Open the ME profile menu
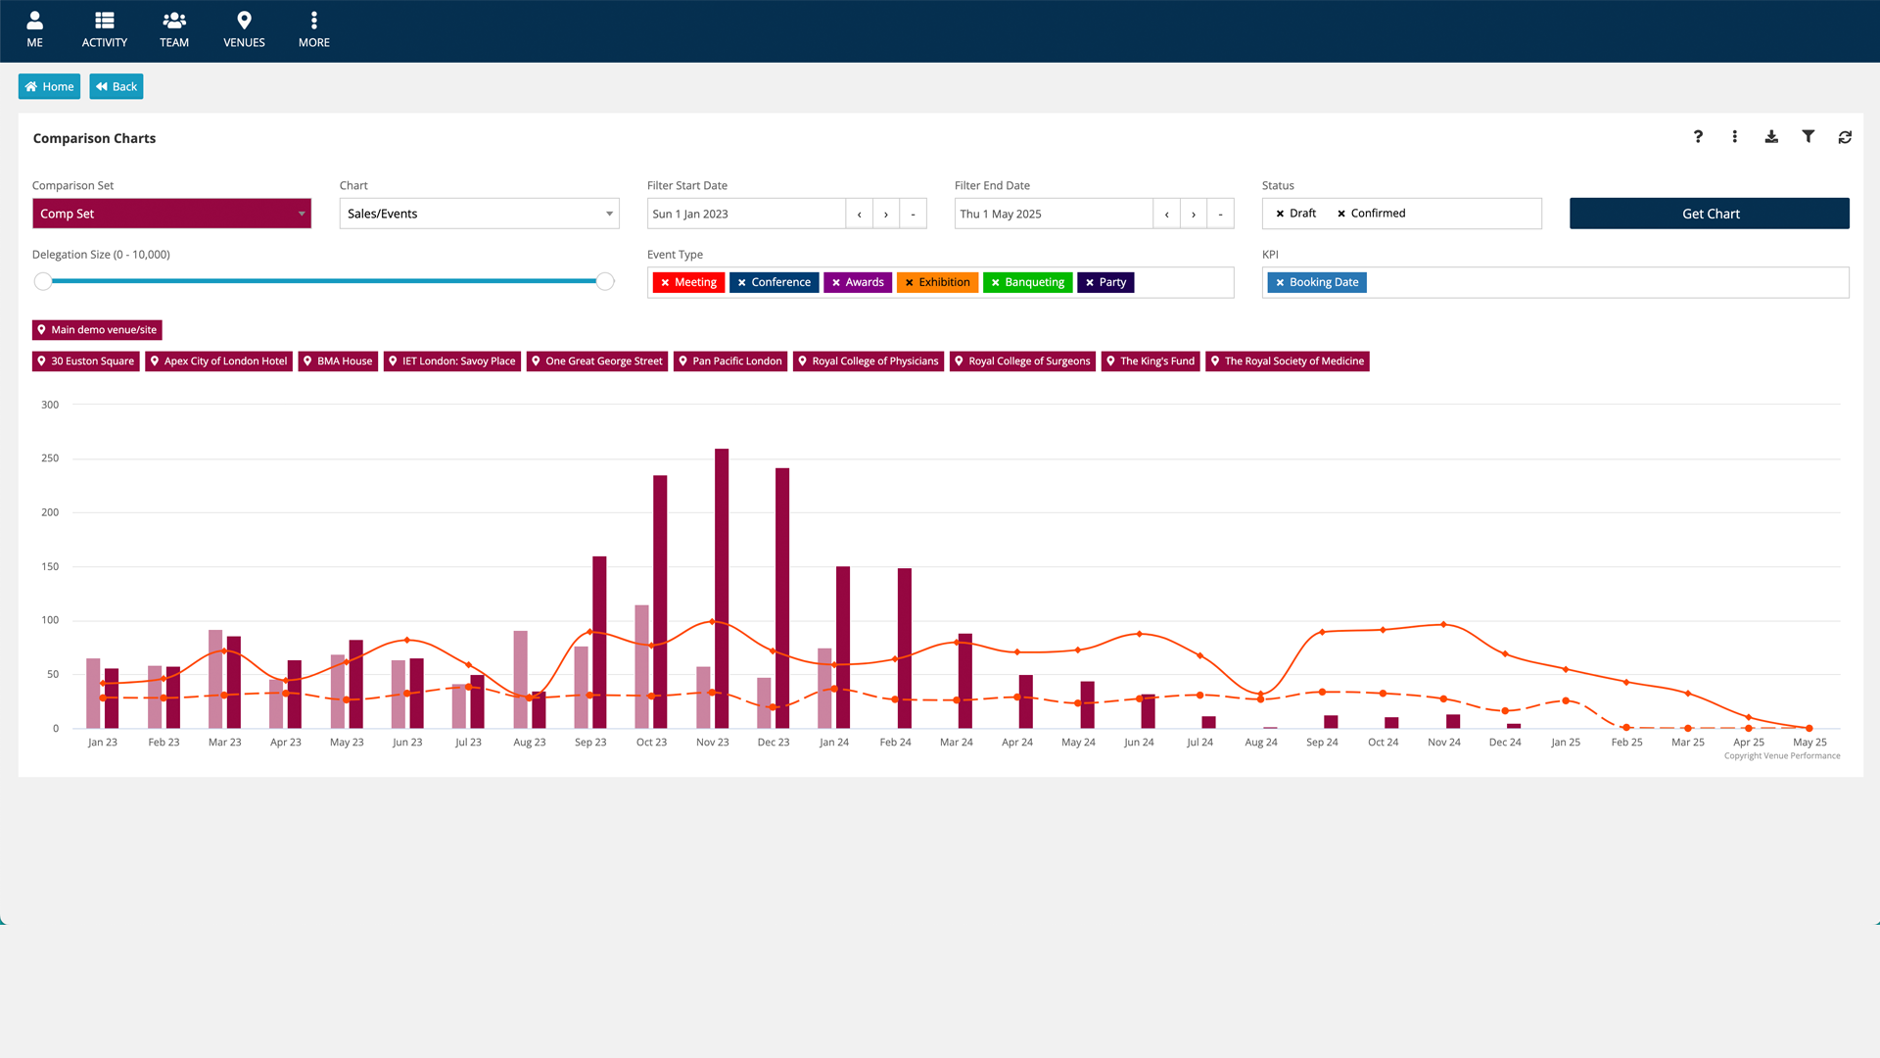Image resolution: width=1880 pixels, height=1058 pixels. coord(34,29)
